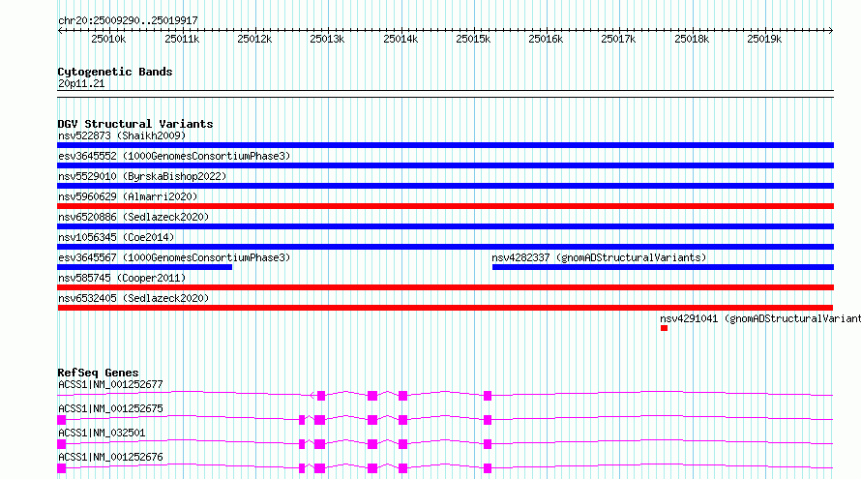This screenshot has height=479, width=861.
Task: Select variant label nsv1056345 (Coe2014)
Action: pos(116,237)
